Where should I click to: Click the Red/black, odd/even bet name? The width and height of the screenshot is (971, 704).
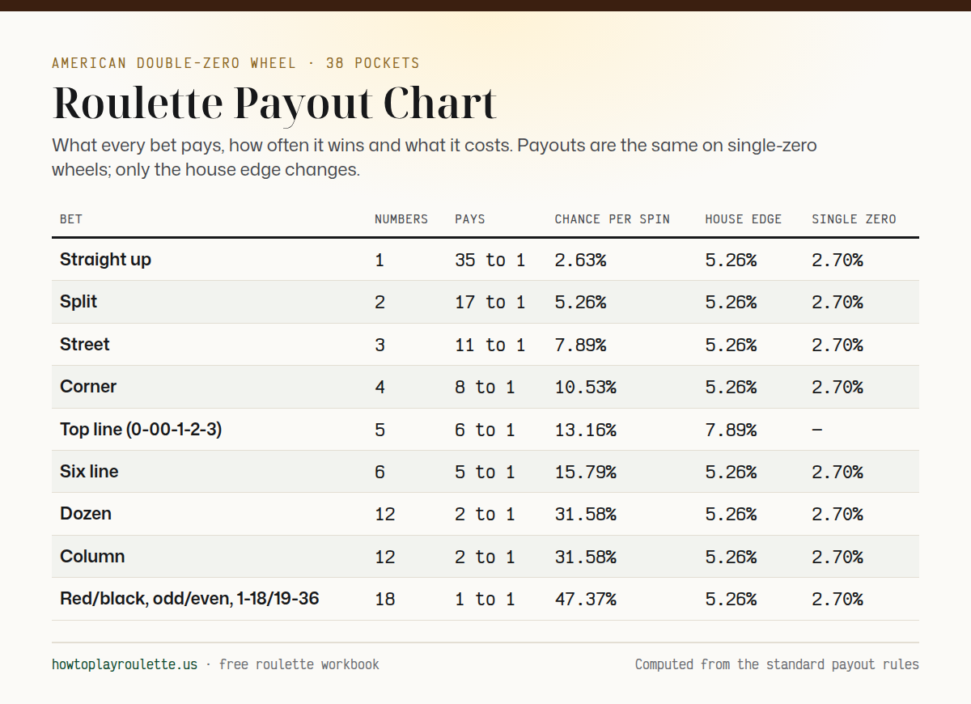pyautogui.click(x=189, y=599)
